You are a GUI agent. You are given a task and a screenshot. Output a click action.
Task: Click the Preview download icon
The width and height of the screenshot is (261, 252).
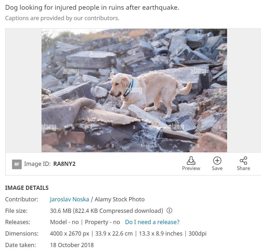pyautogui.click(x=191, y=160)
